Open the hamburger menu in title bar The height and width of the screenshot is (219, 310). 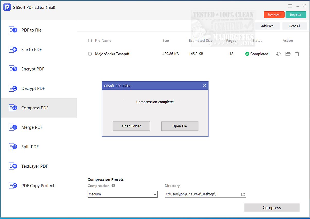[x=290, y=6]
